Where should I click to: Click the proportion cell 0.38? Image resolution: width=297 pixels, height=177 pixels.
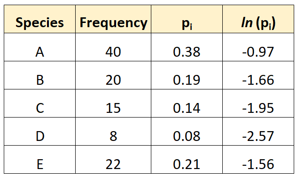187,47
